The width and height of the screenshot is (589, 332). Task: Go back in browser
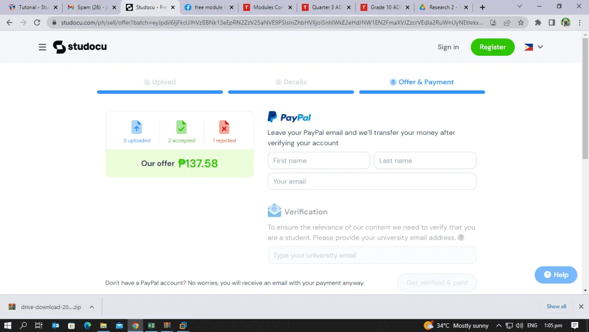pyautogui.click(x=9, y=22)
